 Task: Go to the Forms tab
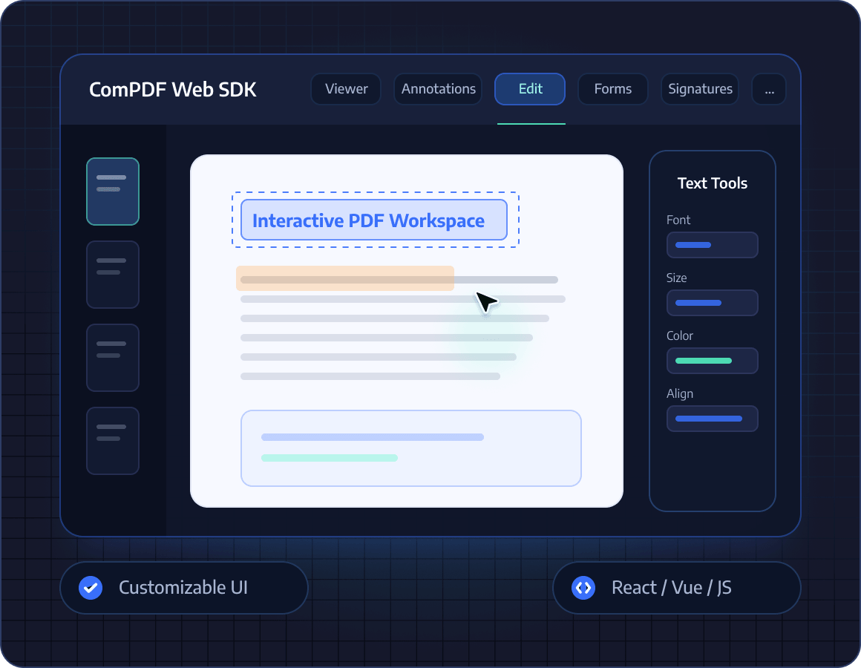coord(613,89)
